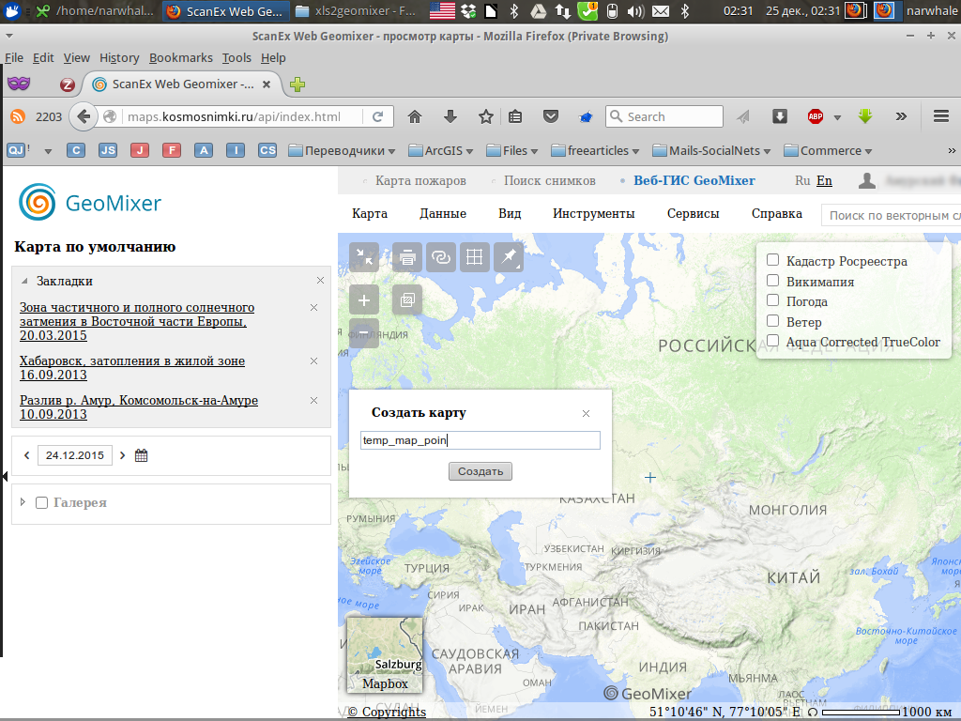Expand the Галерея section

(x=23, y=502)
